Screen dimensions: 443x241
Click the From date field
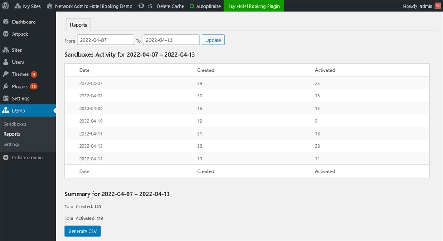pyautogui.click(x=105, y=40)
